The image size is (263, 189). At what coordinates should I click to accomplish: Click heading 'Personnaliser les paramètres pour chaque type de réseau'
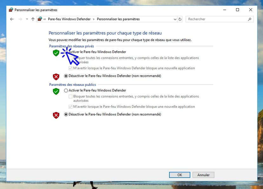click(105, 33)
